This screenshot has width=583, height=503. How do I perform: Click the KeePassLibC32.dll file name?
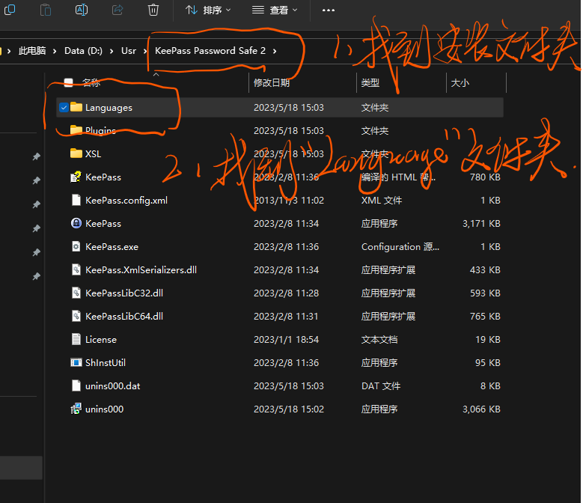coord(123,293)
